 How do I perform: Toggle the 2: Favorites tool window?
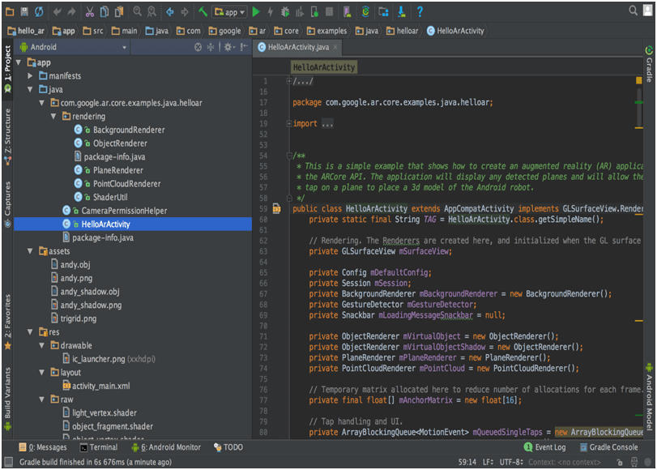click(x=7, y=322)
